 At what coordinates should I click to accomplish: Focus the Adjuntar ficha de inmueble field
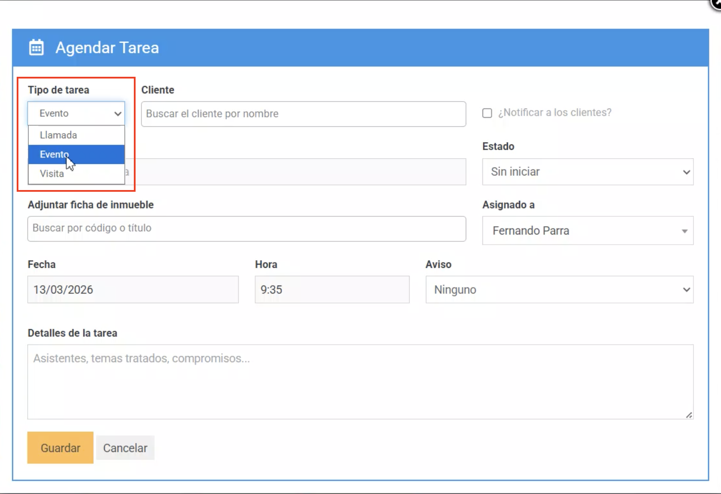pyautogui.click(x=246, y=229)
